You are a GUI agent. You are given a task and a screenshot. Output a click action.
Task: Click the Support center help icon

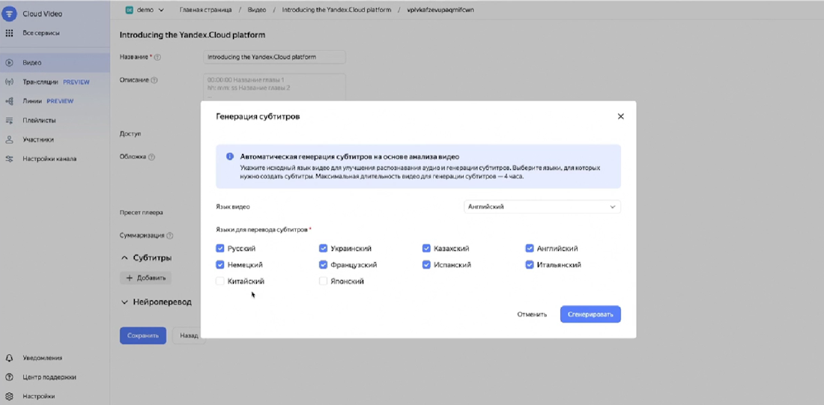10,377
